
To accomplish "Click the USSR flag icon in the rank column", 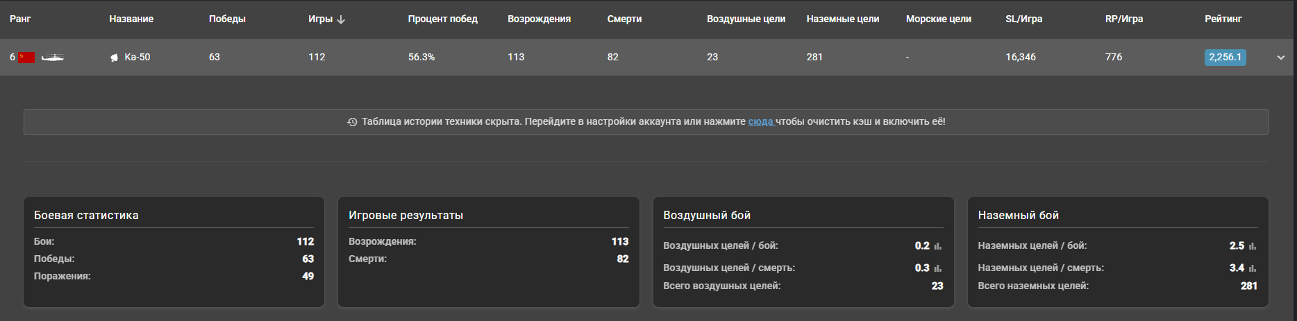I will coord(26,58).
